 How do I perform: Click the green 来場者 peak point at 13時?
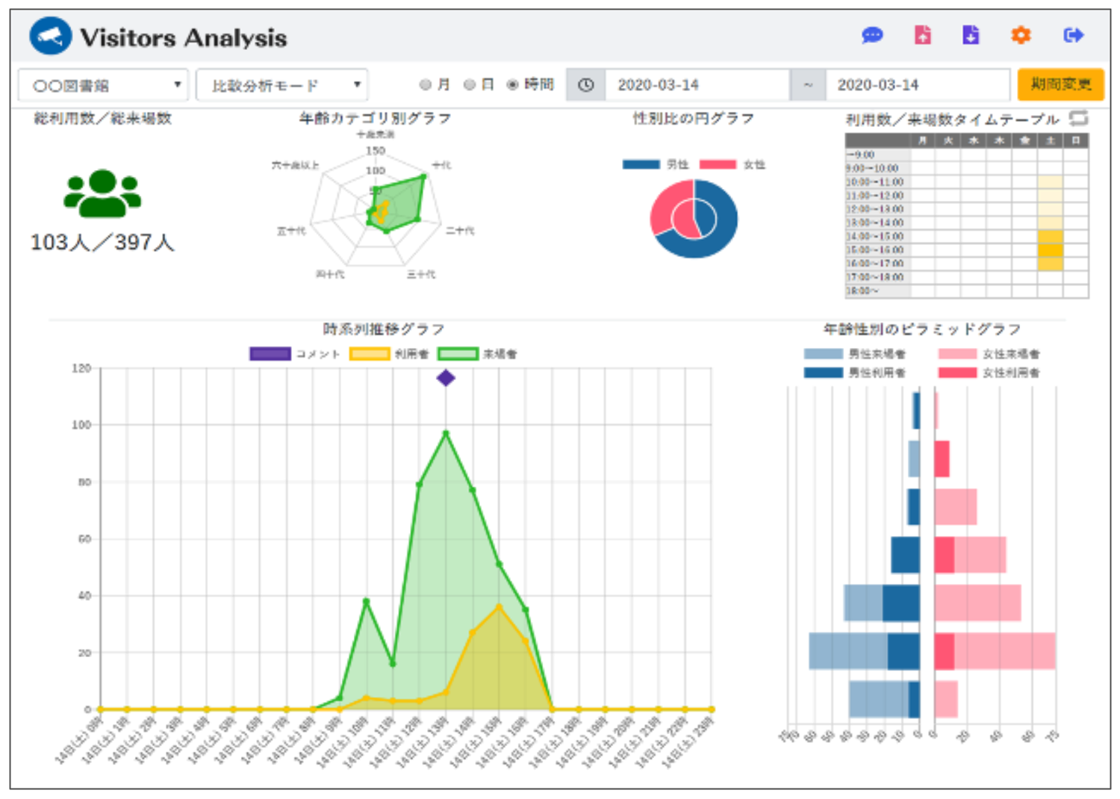(x=446, y=433)
